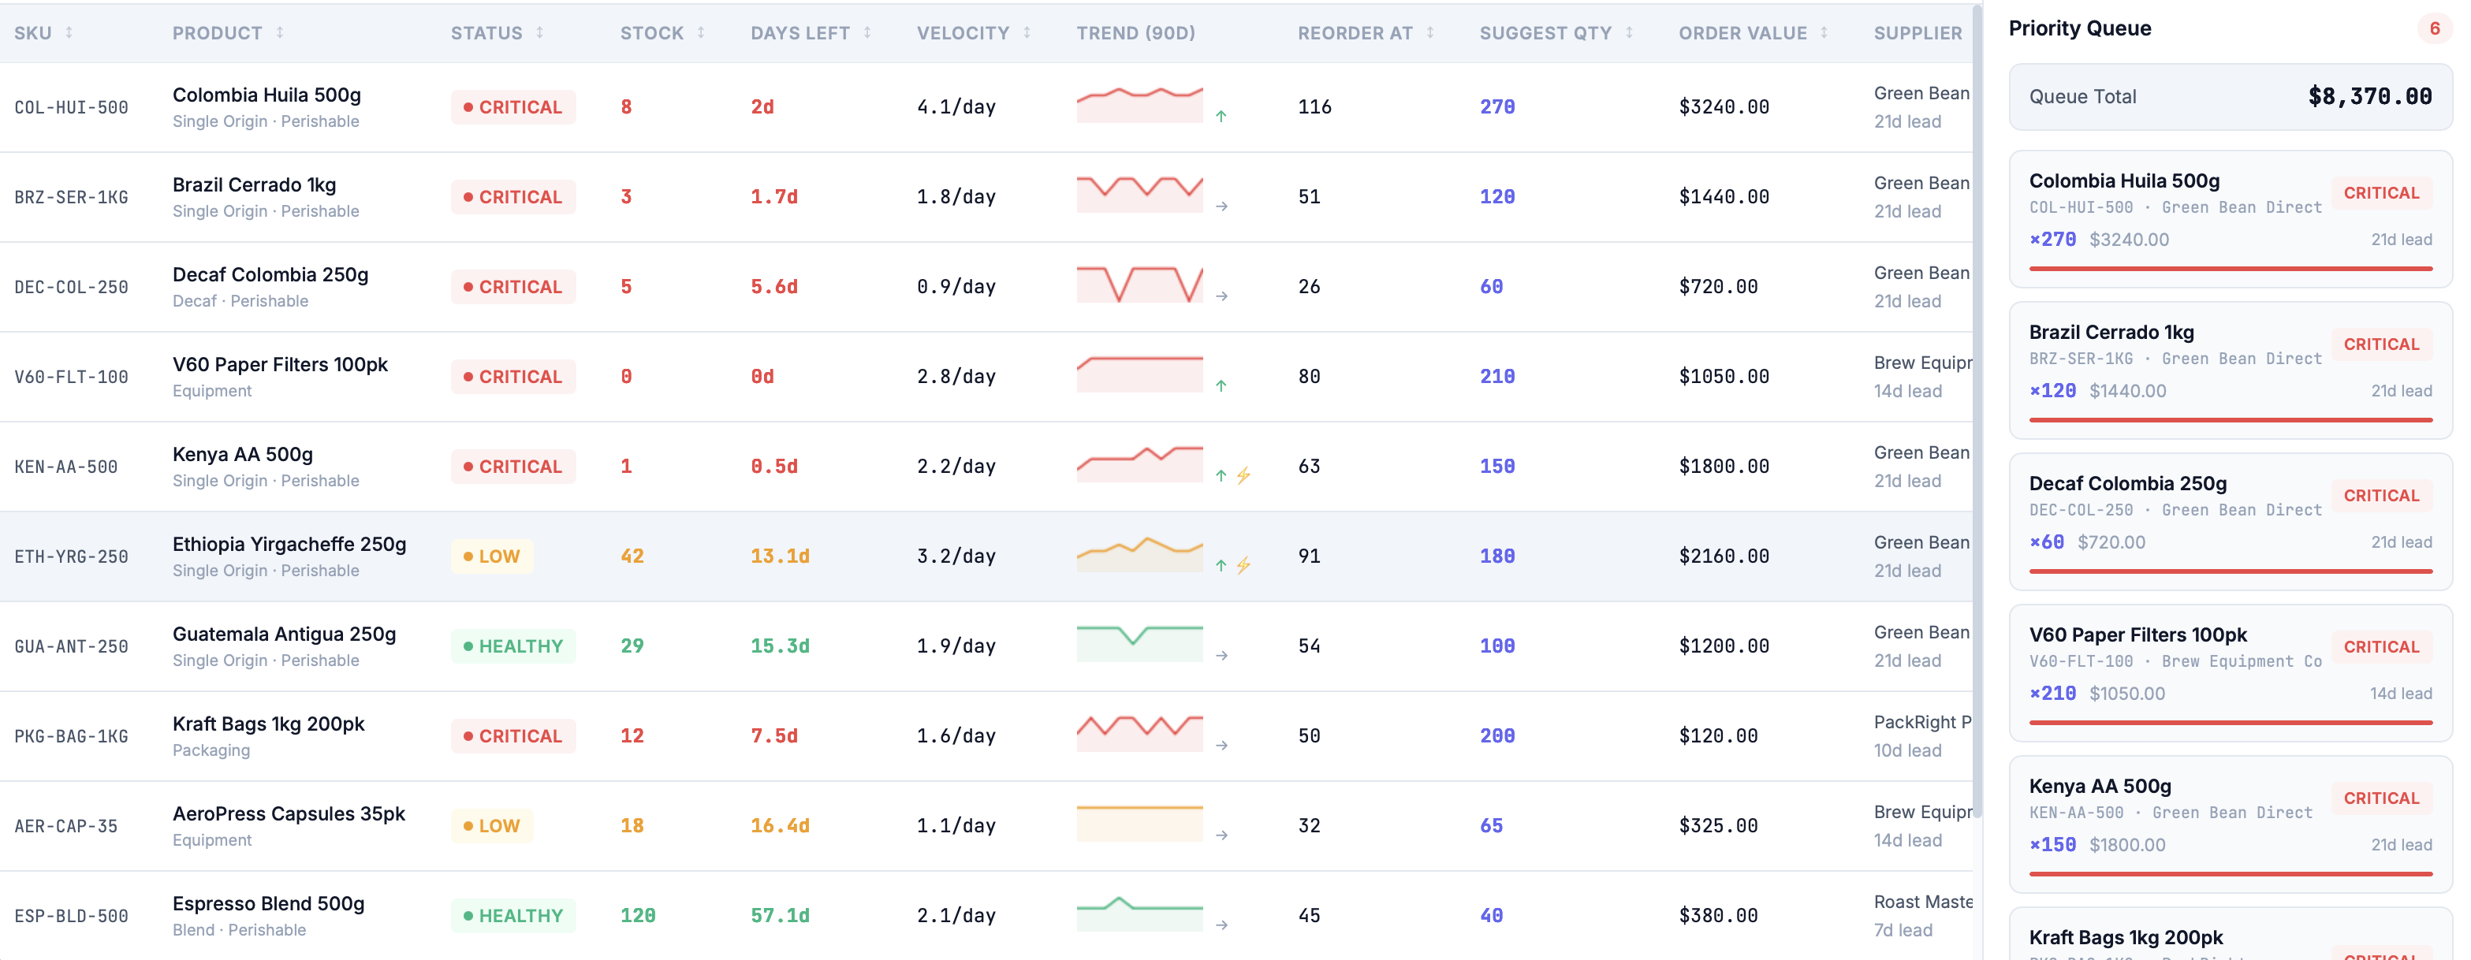
Task: Click upward trend arrow for Colombia Huila
Action: point(1221,116)
